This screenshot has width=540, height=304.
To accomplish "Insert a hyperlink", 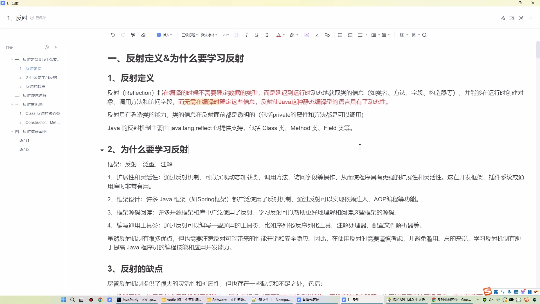I will click(x=327, y=35).
